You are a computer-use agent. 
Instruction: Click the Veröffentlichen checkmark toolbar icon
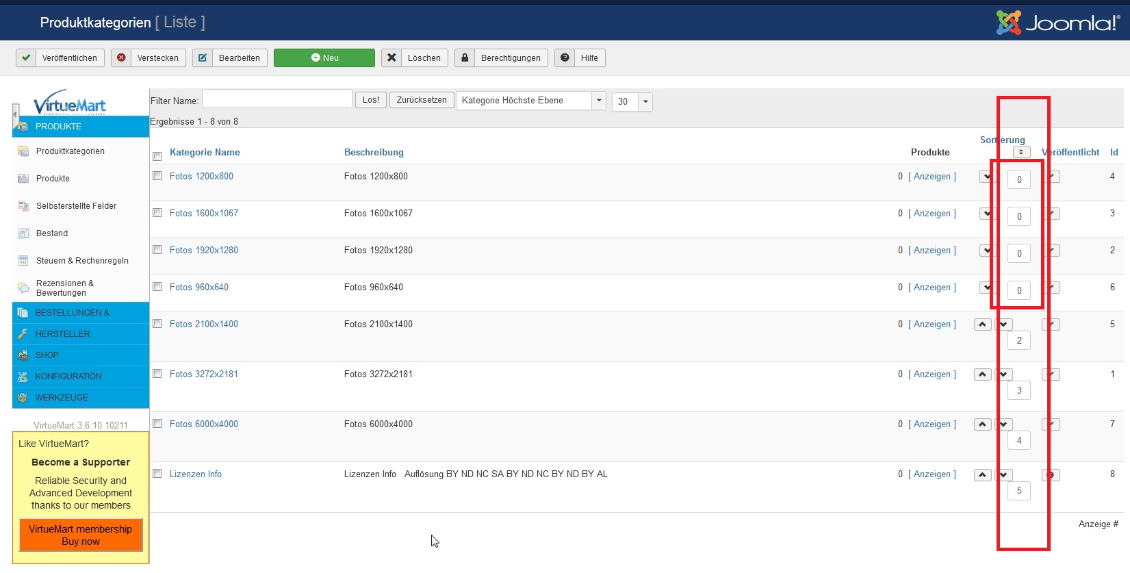[x=26, y=58]
